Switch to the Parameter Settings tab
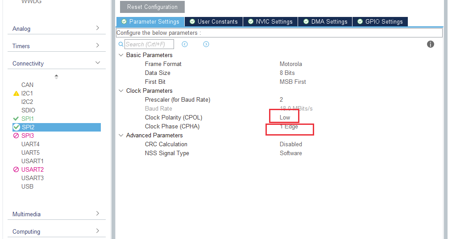 pos(150,21)
